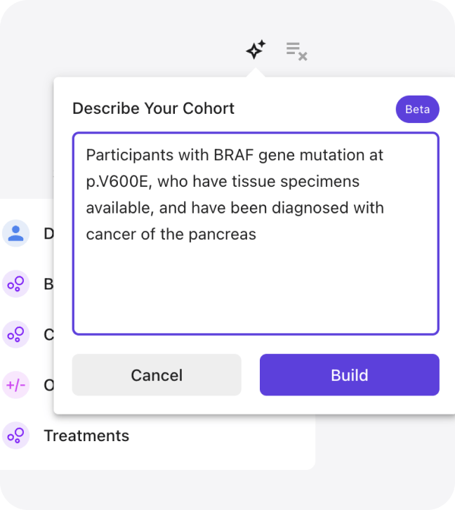This screenshot has width=455, height=510.
Task: Select the sidebar item starting with B
Action: click(x=48, y=285)
